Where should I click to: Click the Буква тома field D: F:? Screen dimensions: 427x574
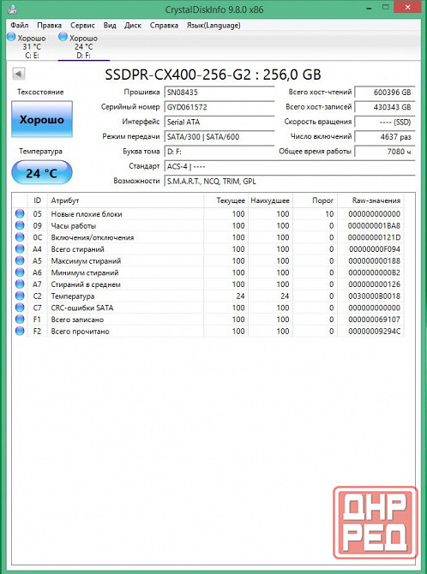point(220,151)
